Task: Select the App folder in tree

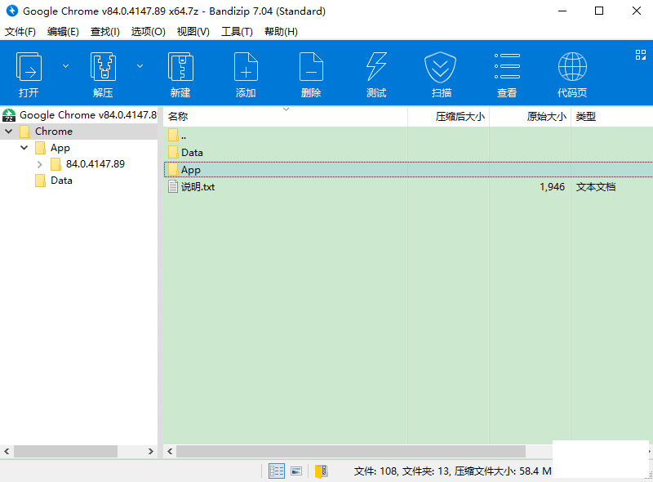Action: [60, 148]
